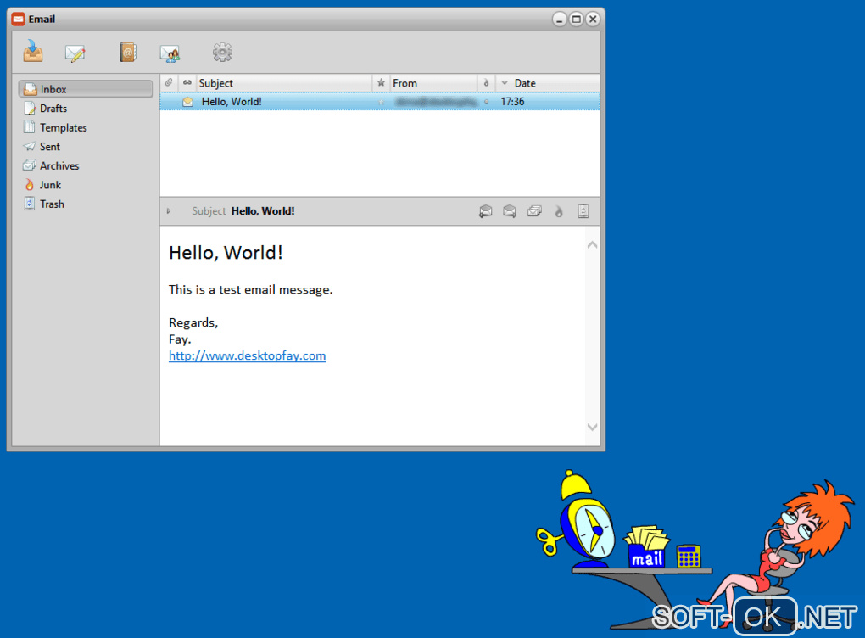
Task: Click the Archives box icon in sidebar
Action: point(29,165)
